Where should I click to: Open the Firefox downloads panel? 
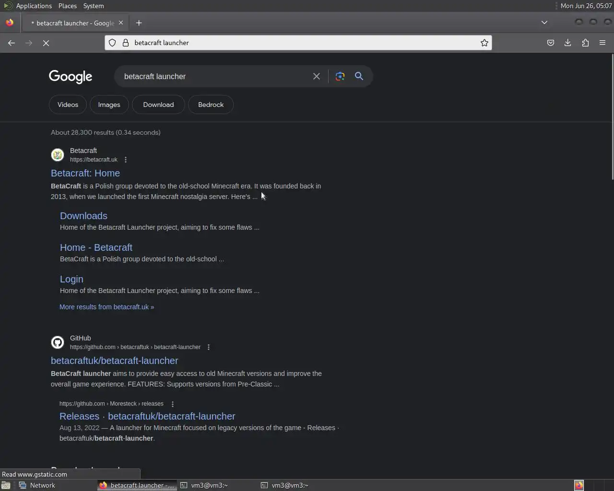point(568,43)
